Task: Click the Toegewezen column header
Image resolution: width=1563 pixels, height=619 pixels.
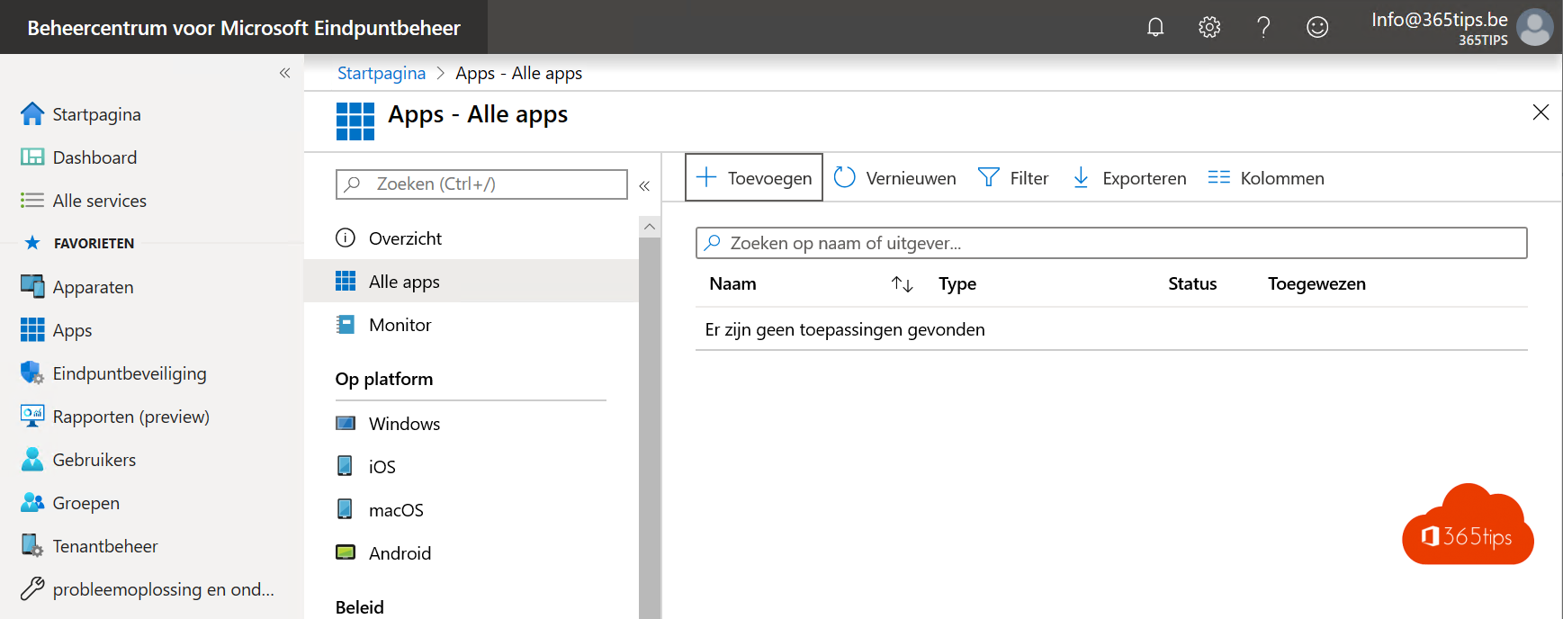Action: (1316, 284)
